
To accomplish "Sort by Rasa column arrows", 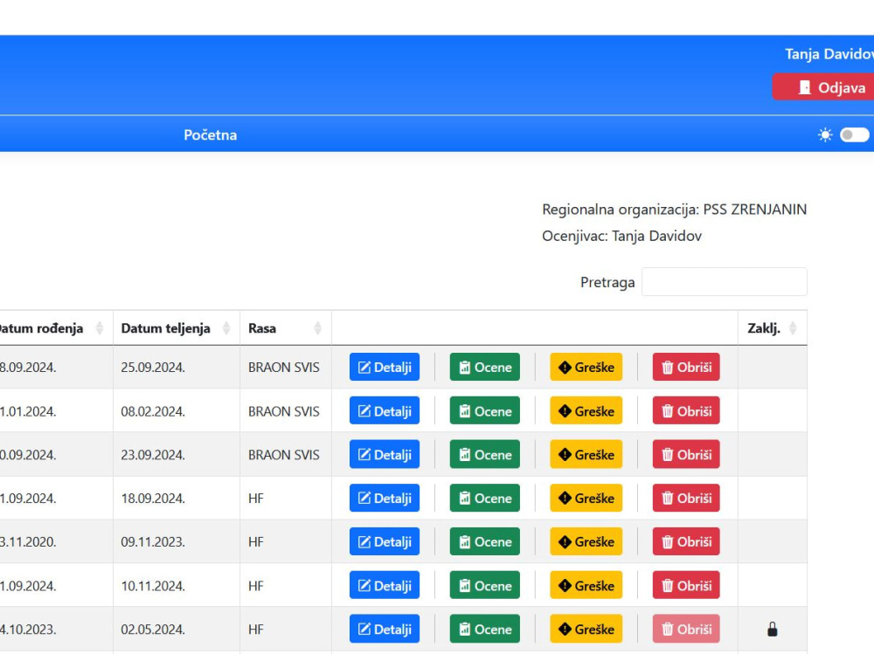I will pyautogui.click(x=318, y=328).
